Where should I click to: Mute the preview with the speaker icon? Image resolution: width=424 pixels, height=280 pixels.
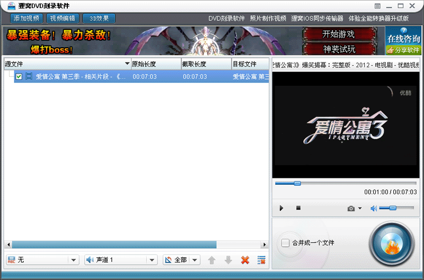[374, 208]
